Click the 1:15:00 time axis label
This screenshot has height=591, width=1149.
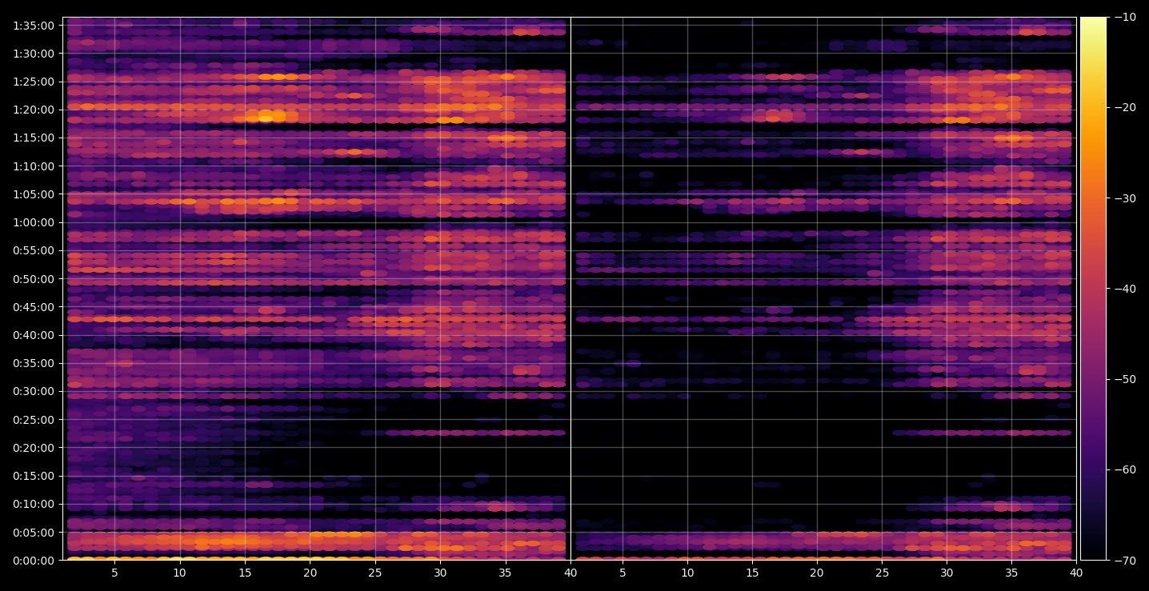click(33, 138)
